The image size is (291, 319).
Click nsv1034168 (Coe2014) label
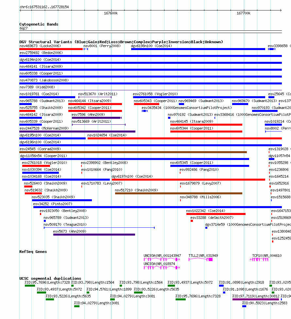(42, 177)
